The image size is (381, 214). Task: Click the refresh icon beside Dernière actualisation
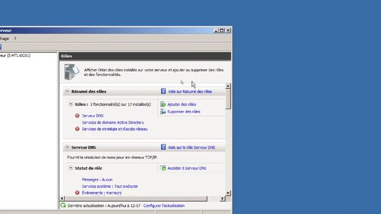point(63,205)
